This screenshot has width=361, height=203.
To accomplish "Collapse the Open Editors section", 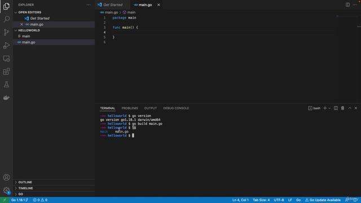I will click(x=29, y=12).
